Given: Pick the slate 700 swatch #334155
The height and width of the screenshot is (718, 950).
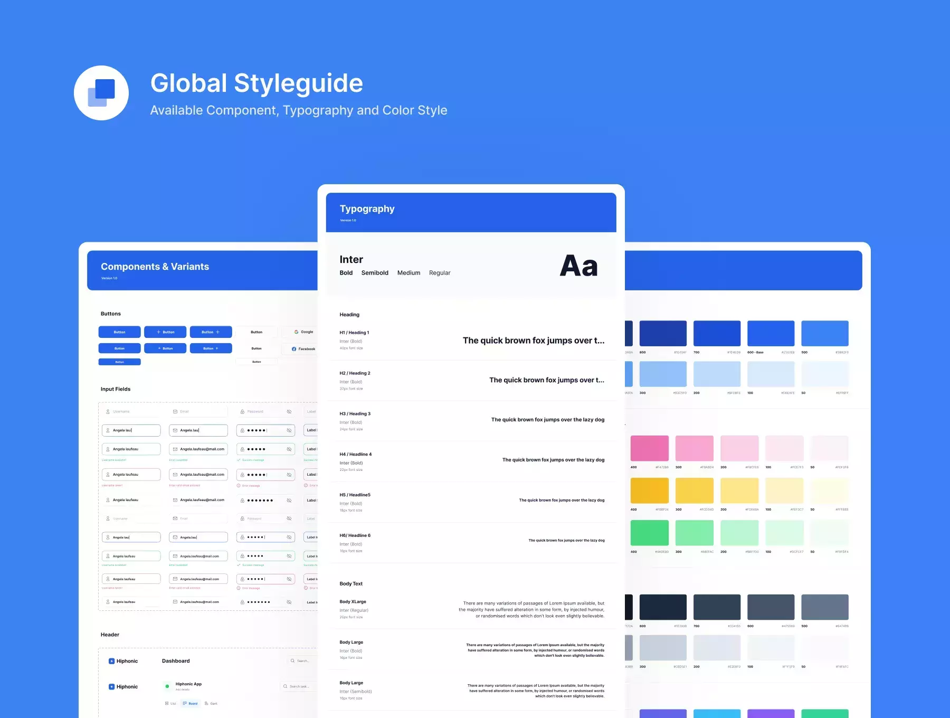Looking at the screenshot, I should (x=717, y=607).
